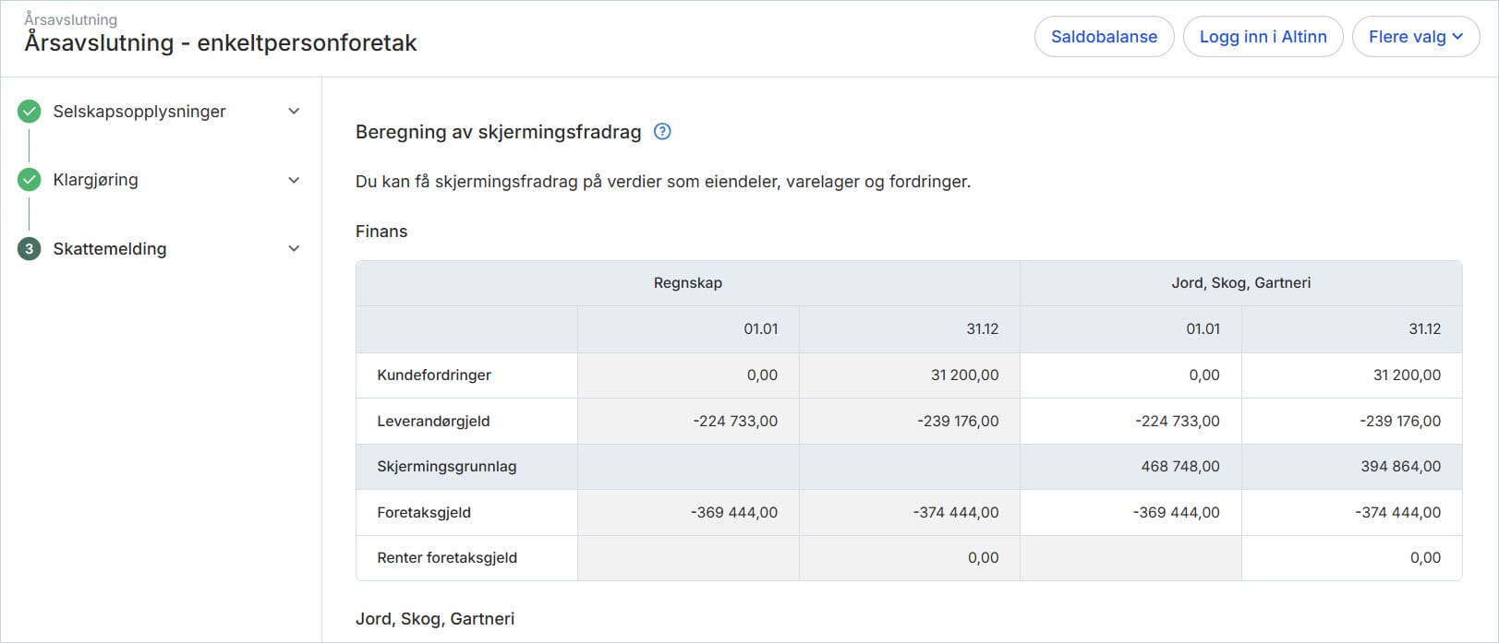Select the Renter foretaksgjeld row label
Viewport: 1499px width, 643px height.
447,558
